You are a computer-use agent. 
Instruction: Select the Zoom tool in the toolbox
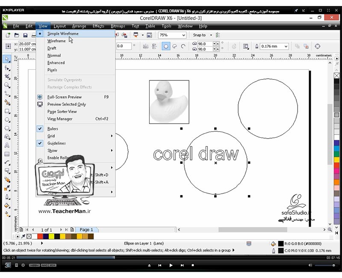click(x=7, y=85)
